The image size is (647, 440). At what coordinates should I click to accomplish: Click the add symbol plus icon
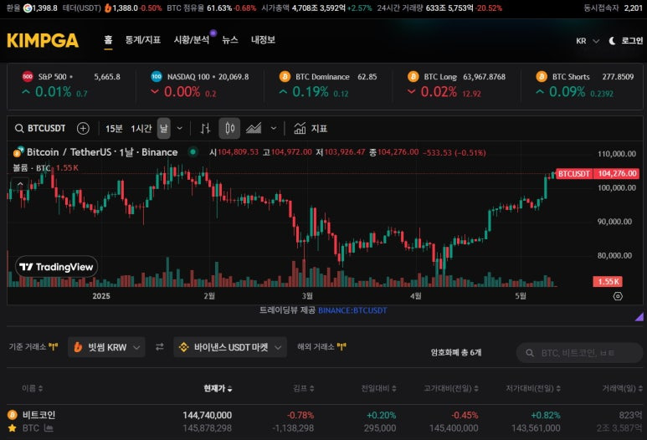coord(83,129)
